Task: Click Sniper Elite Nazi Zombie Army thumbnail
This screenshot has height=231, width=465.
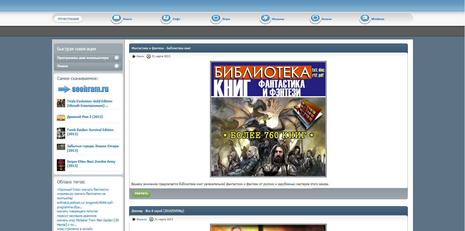Action: click(61, 165)
